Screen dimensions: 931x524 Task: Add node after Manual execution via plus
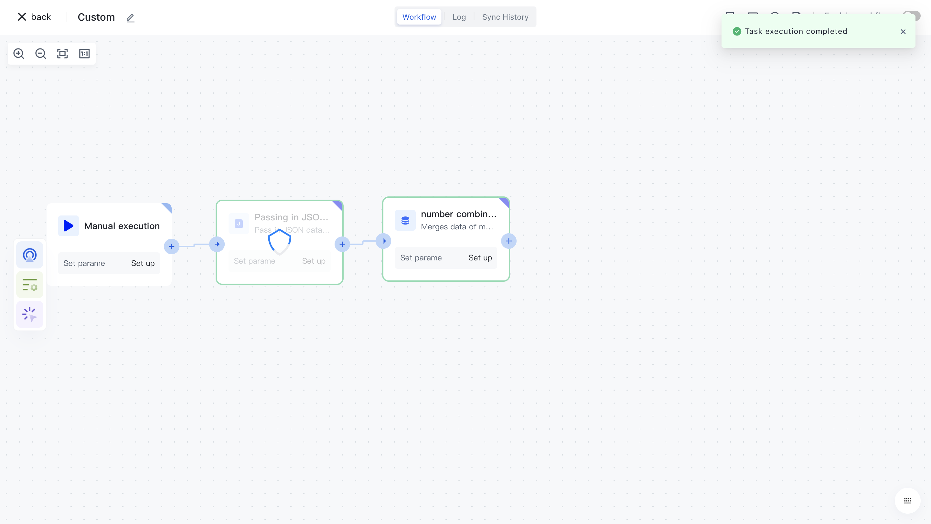pyautogui.click(x=172, y=246)
